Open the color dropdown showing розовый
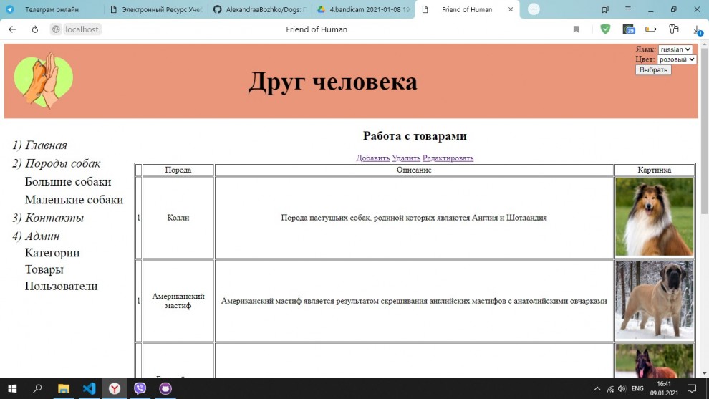 (x=677, y=59)
